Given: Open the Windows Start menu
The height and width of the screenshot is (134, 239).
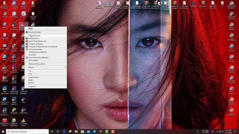Looking at the screenshot, I should 3,131.
